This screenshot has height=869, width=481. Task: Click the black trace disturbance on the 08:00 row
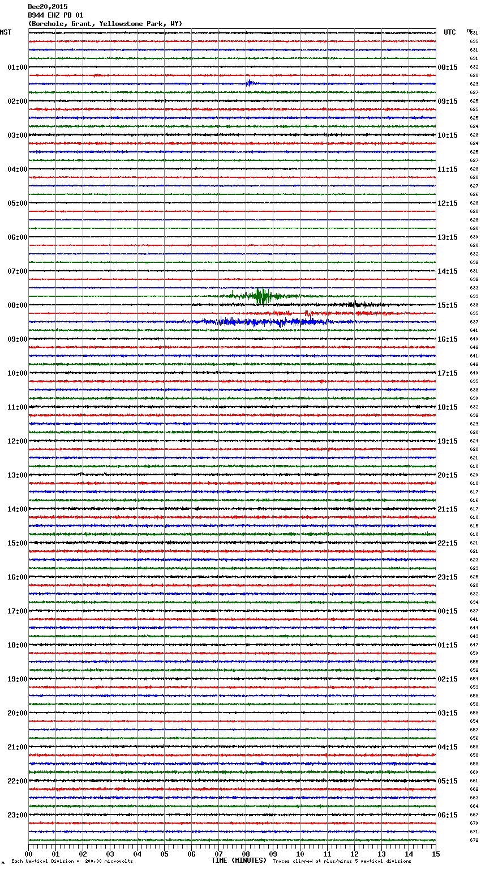pos(357,305)
